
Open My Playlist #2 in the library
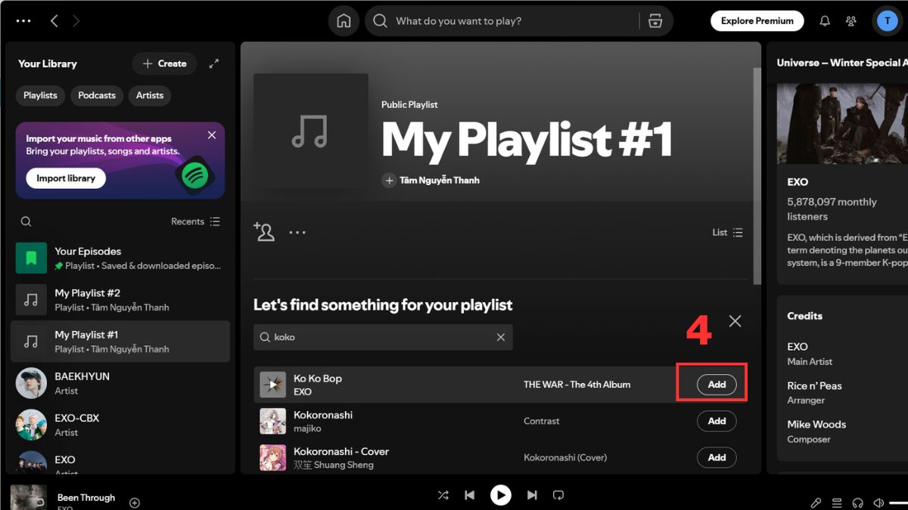120,300
